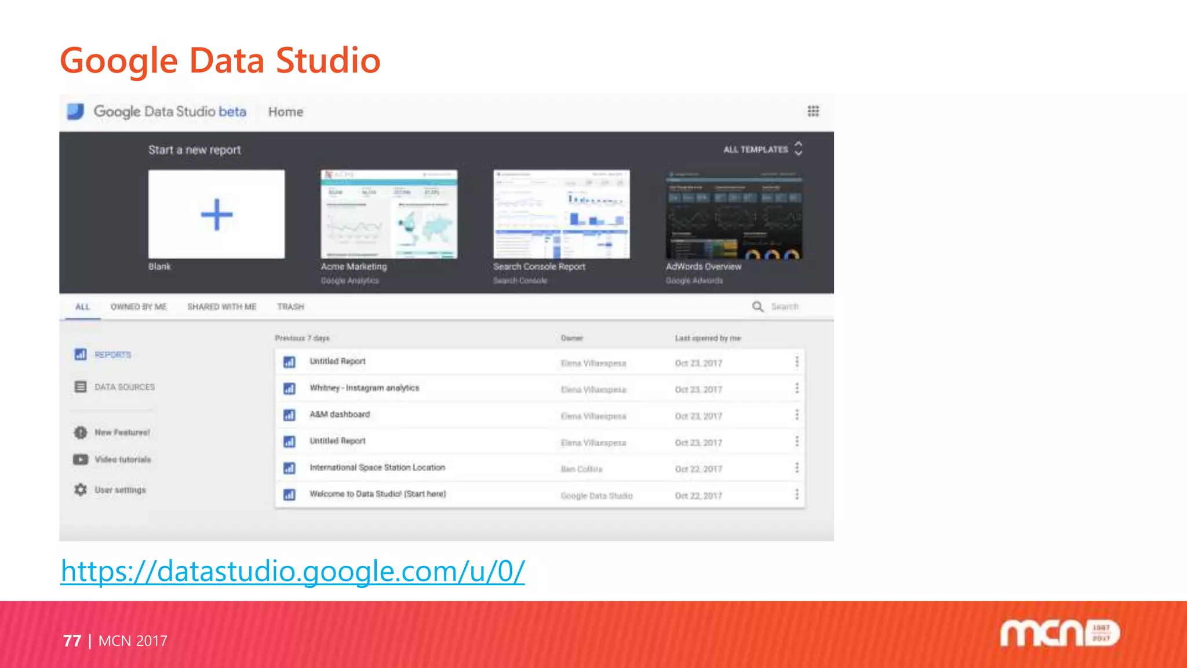This screenshot has height=668, width=1187.
Task: Open more options for Welcome to Data Studio
Action: point(797,494)
